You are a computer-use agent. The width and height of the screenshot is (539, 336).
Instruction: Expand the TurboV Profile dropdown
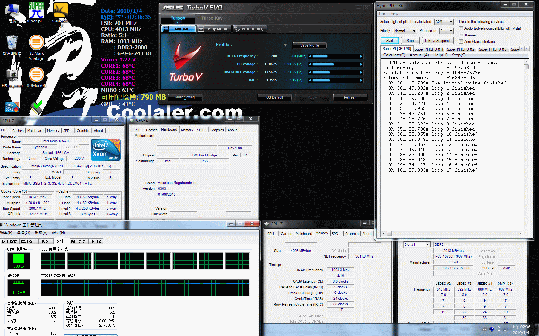pos(285,45)
